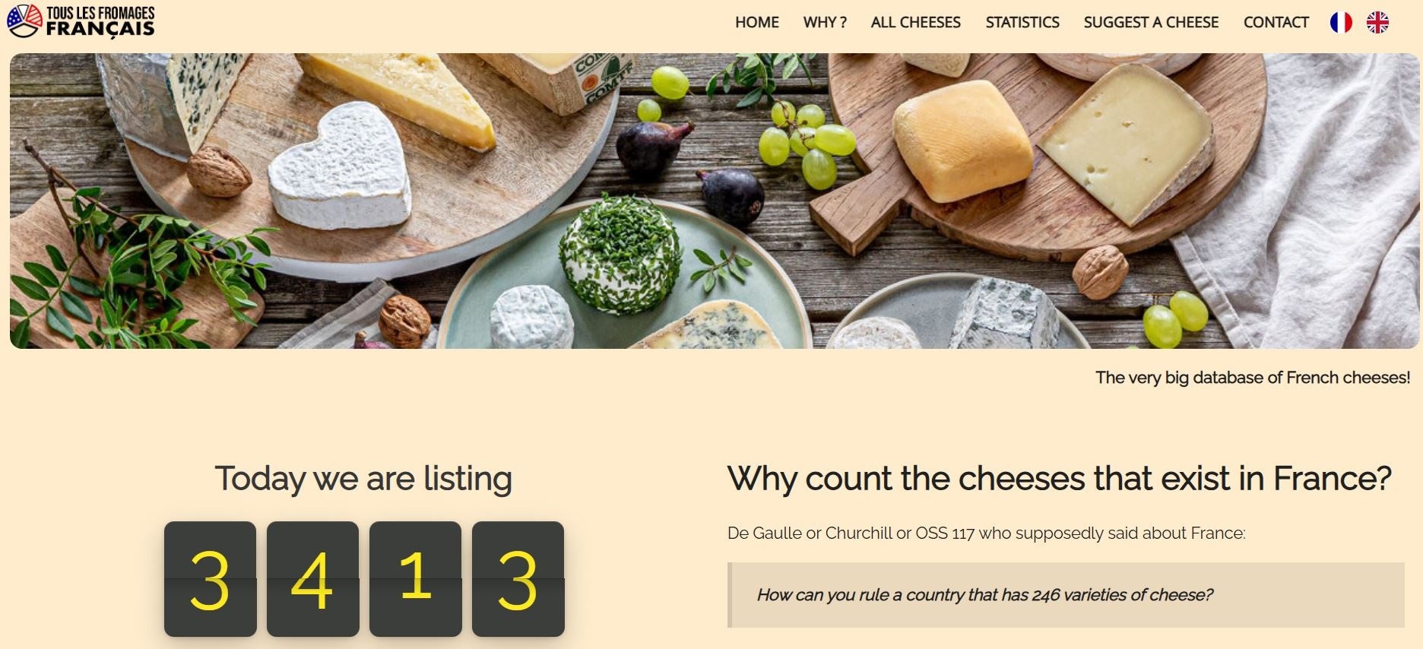Click the first counter digit 3
The image size is (1423, 649).
[211, 579]
